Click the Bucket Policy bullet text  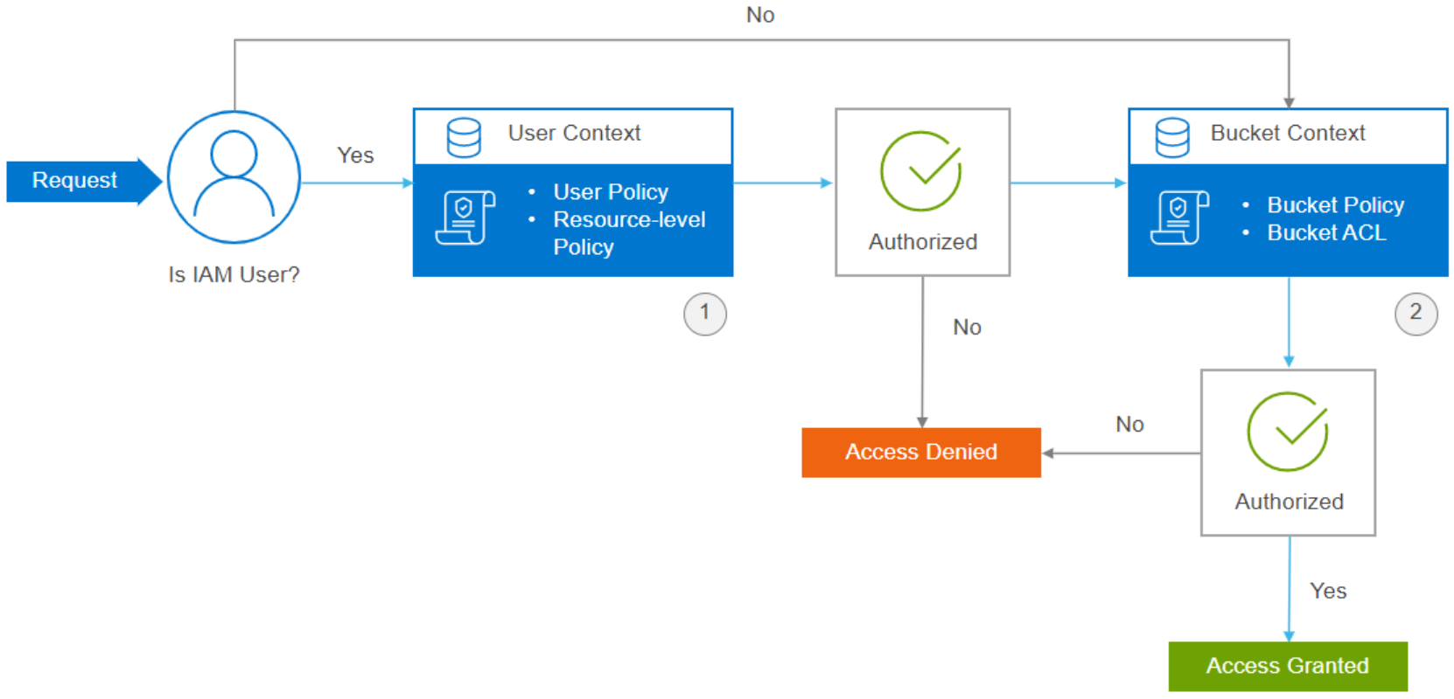click(1336, 204)
